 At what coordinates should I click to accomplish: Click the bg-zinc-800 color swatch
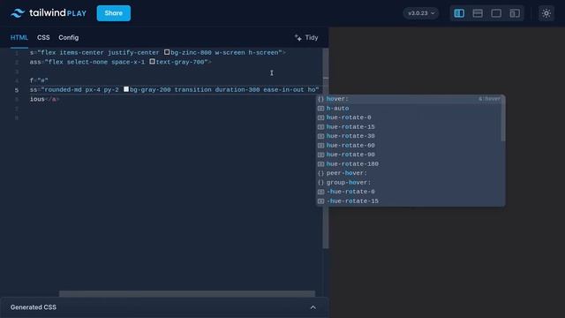pos(167,52)
